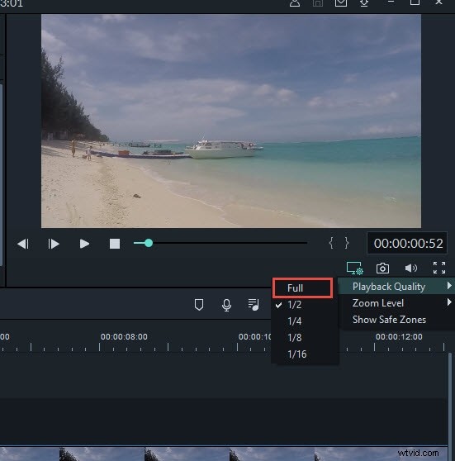The image size is (455, 461).
Task: Step forward one frame in preview
Action: [54, 244]
